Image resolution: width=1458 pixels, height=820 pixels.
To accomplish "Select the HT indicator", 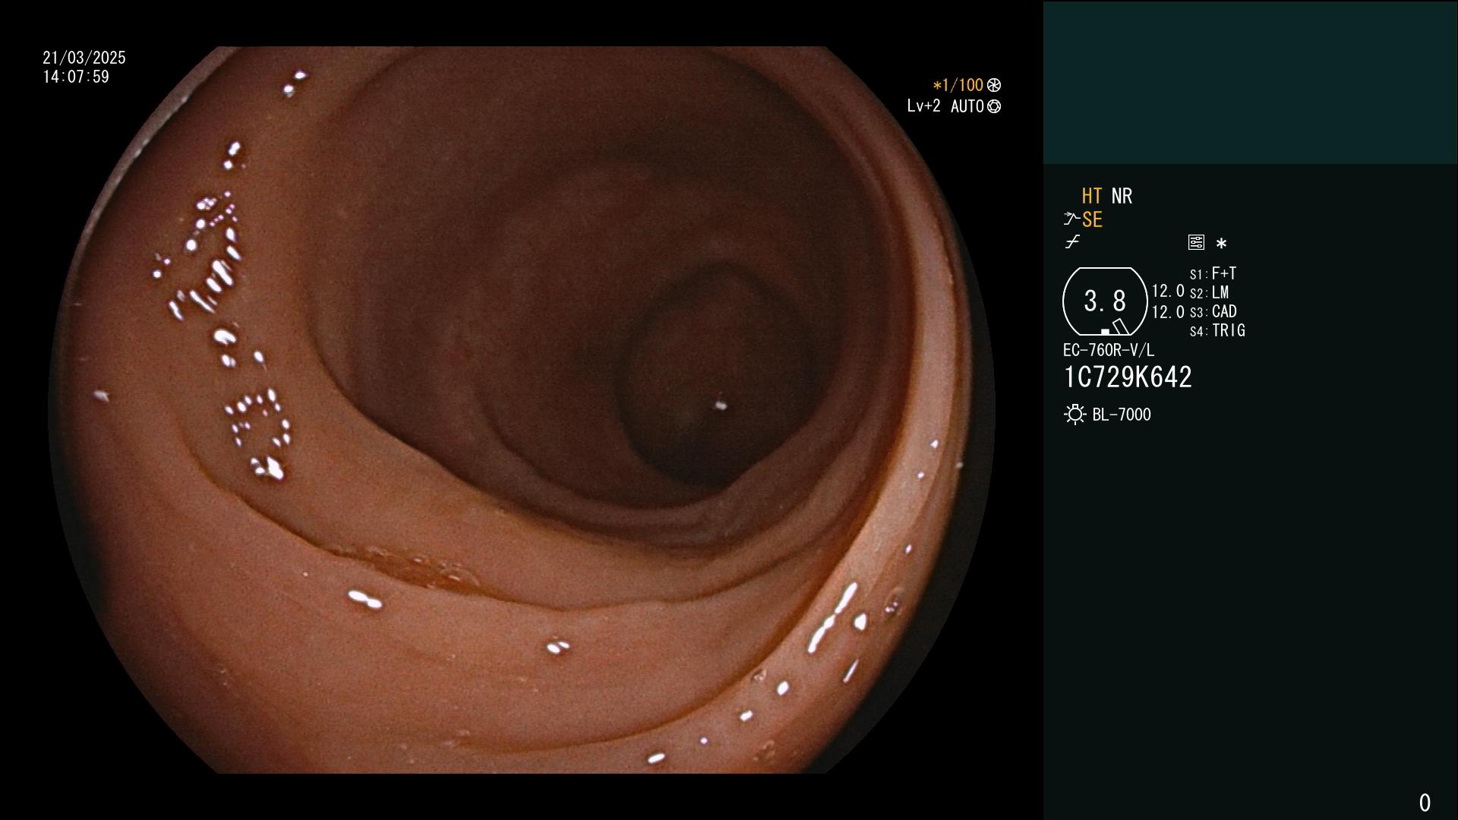I will pos(1091,196).
